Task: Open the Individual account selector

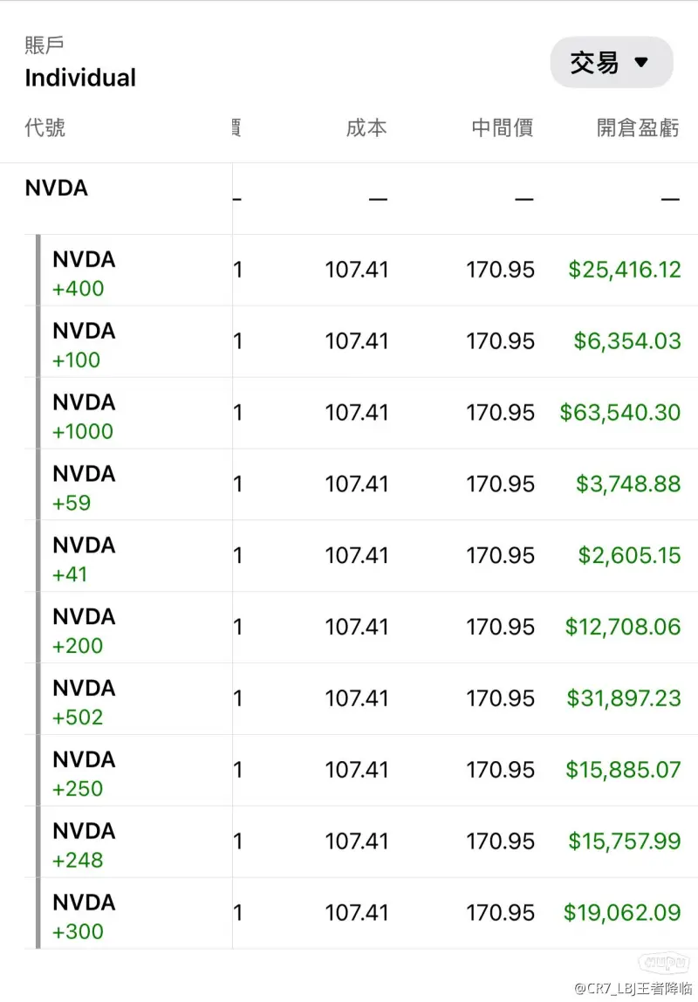Action: click(x=80, y=78)
